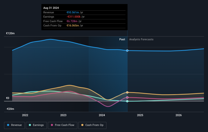Click the pink Free Cash Flow data point
The image size is (208, 132).
(x=127, y=97)
